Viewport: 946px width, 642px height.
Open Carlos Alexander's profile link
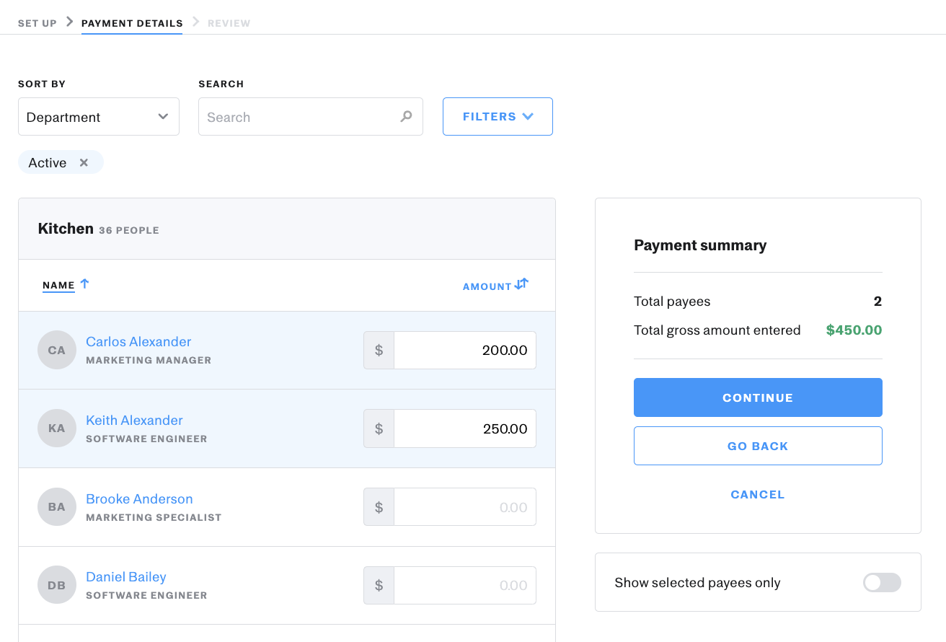(x=138, y=341)
